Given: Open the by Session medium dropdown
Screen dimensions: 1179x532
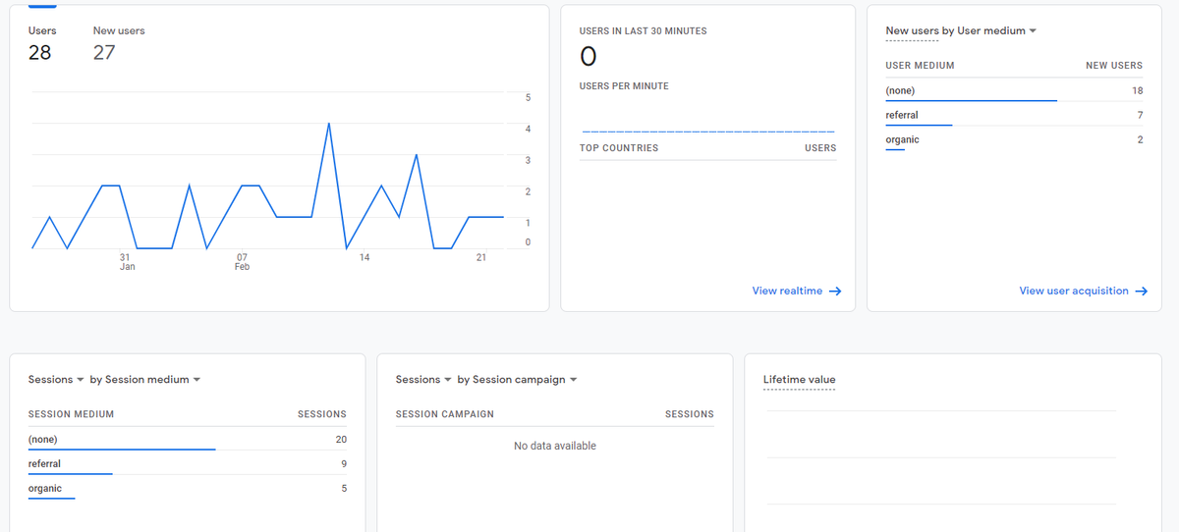Looking at the screenshot, I should pos(144,379).
